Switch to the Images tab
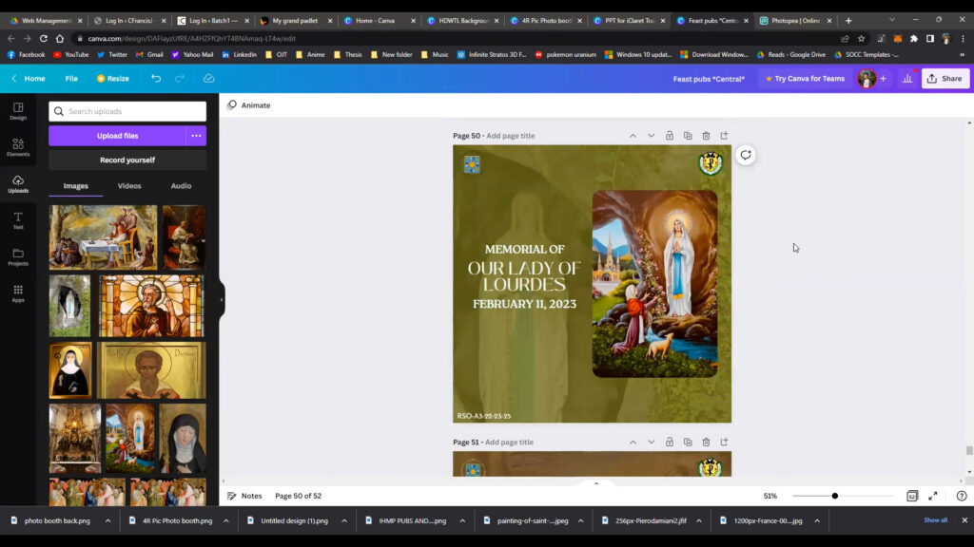 [76, 186]
